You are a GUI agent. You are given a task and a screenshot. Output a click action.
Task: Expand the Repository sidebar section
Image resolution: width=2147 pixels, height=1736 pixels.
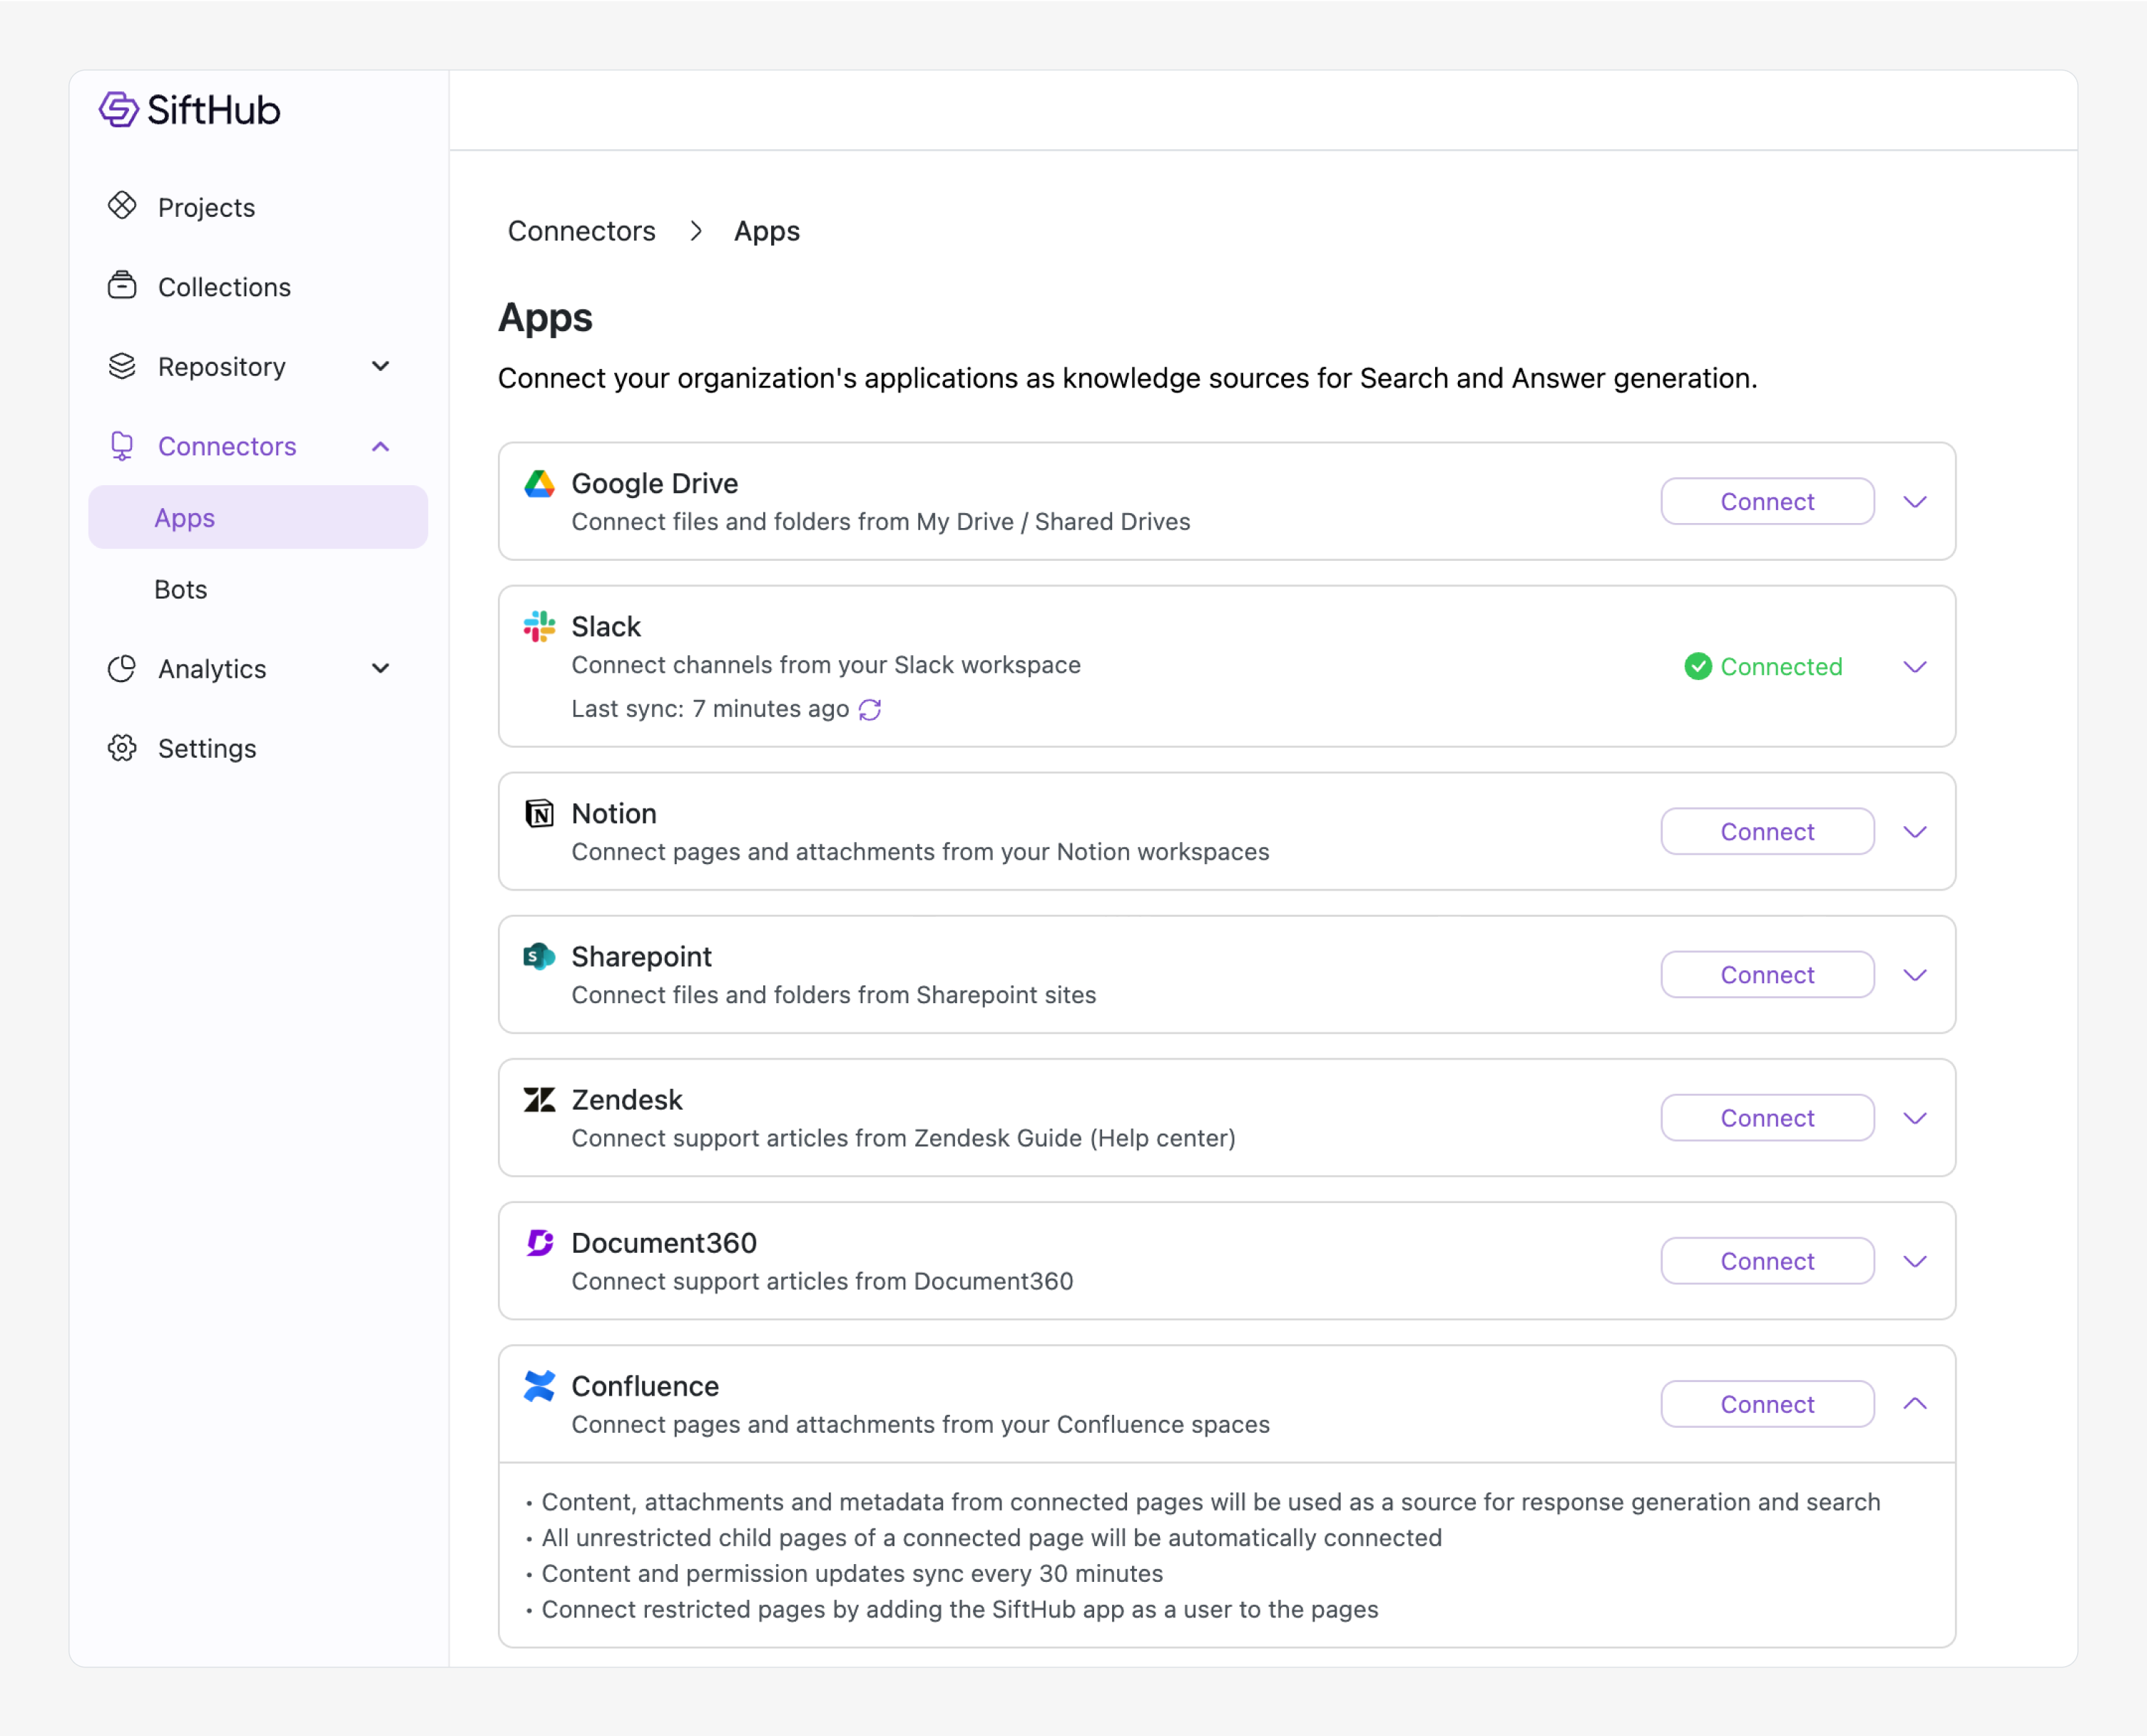(379, 366)
